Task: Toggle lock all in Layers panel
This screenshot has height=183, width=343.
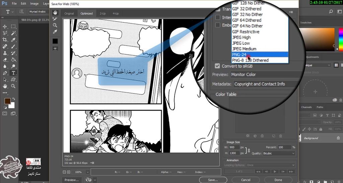Action: point(321,129)
